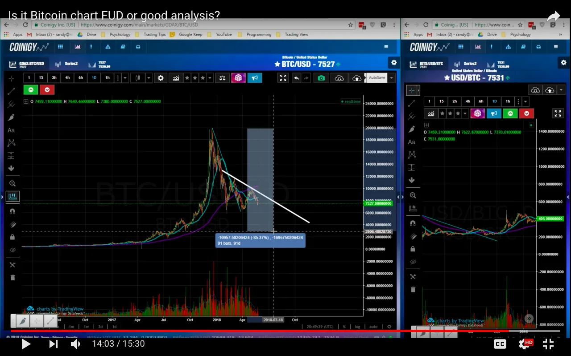571x356 pixels.
Task: Open the crossed tools icon in left chart sidebar
Action: [x=12, y=265]
